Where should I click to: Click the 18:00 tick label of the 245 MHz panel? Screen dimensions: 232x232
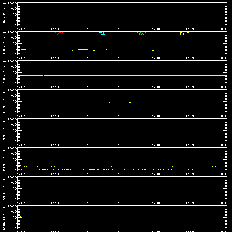(x=223, y=29)
